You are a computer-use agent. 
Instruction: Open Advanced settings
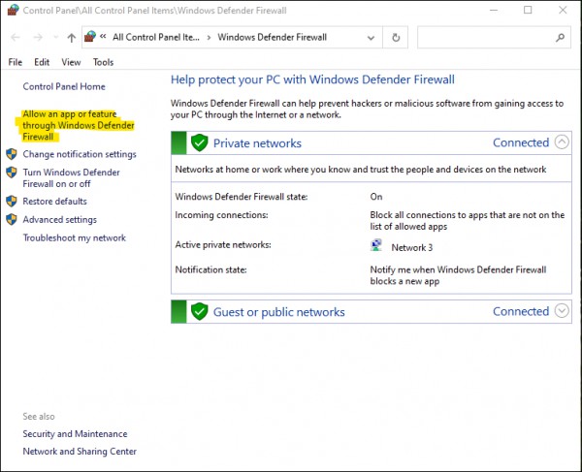pyautogui.click(x=59, y=219)
